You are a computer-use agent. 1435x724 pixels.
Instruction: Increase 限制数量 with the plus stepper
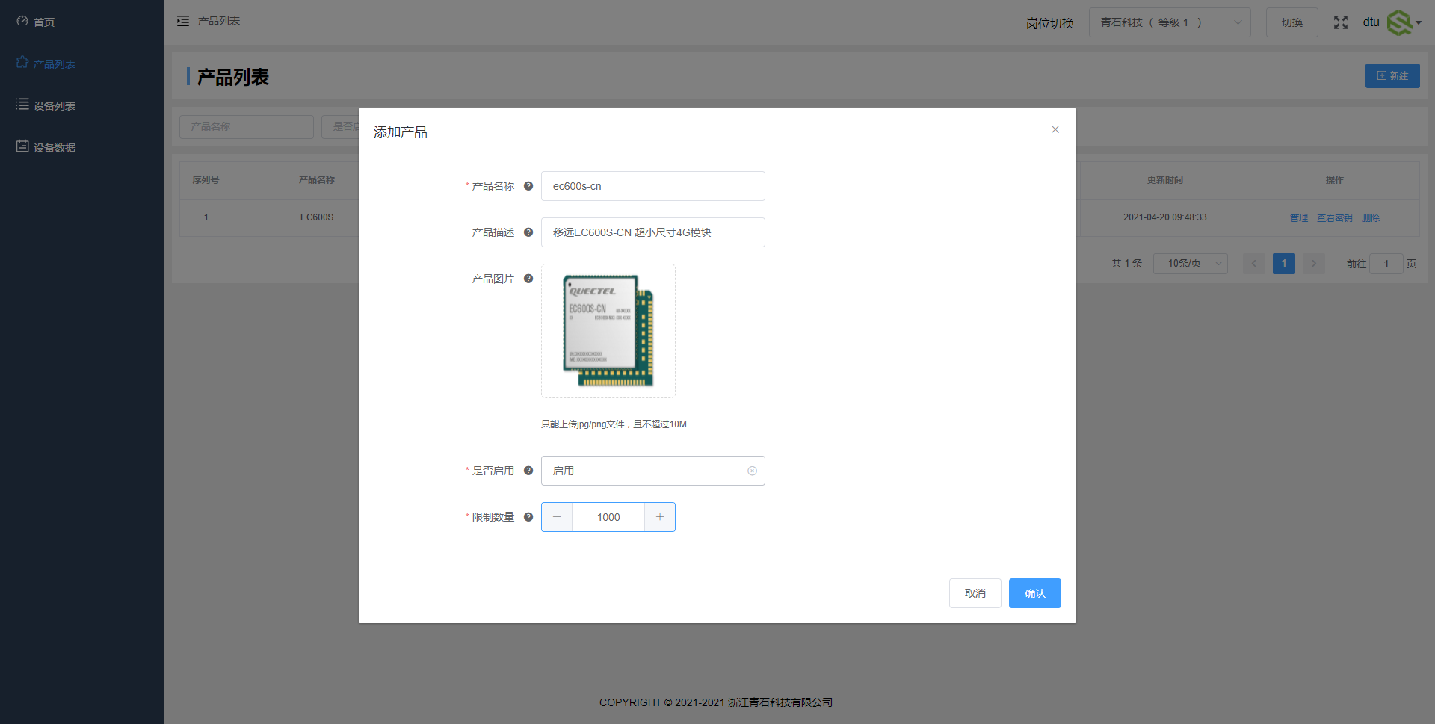[x=659, y=517]
